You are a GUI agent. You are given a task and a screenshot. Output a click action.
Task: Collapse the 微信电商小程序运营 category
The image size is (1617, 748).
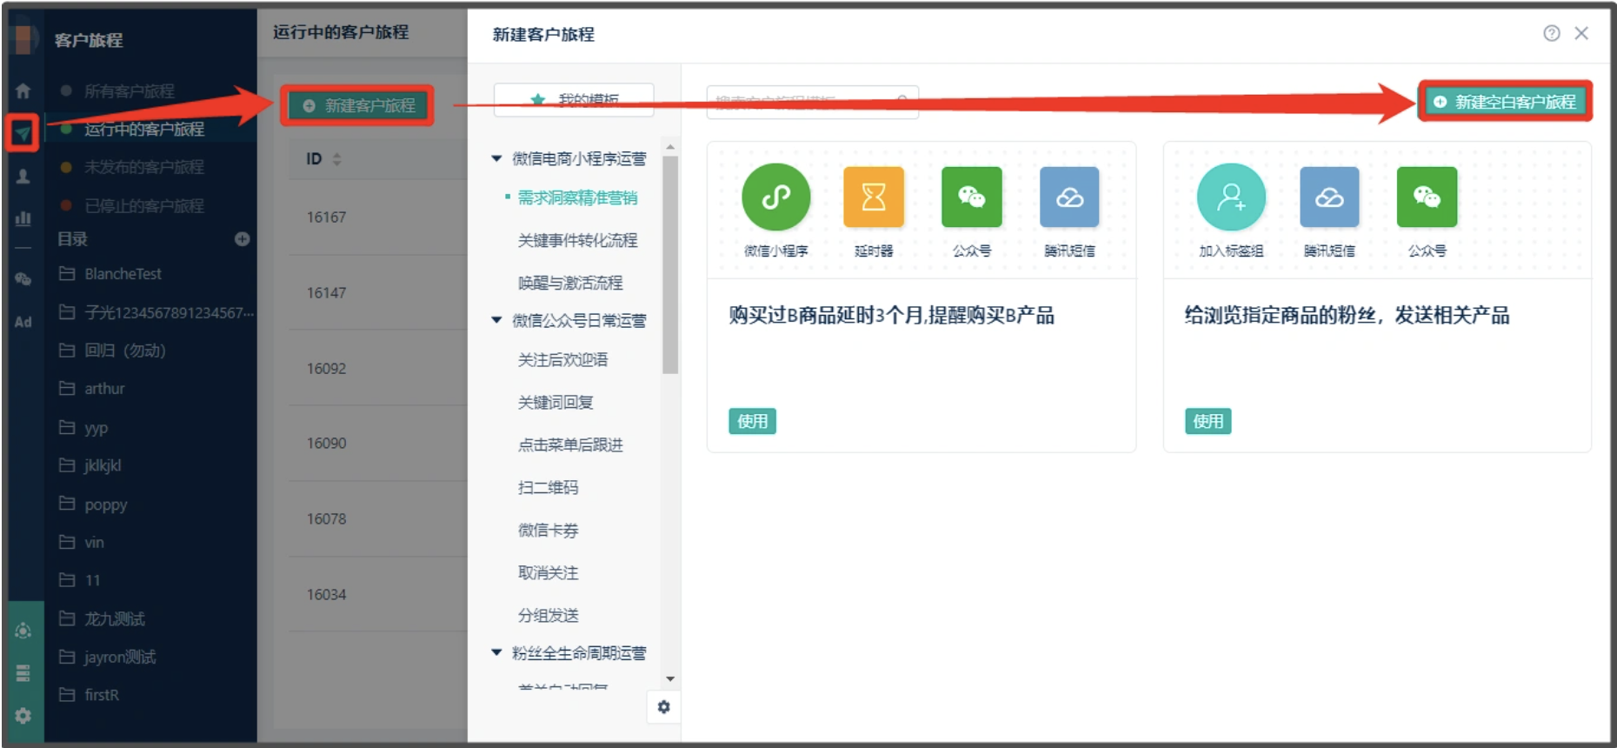point(496,158)
